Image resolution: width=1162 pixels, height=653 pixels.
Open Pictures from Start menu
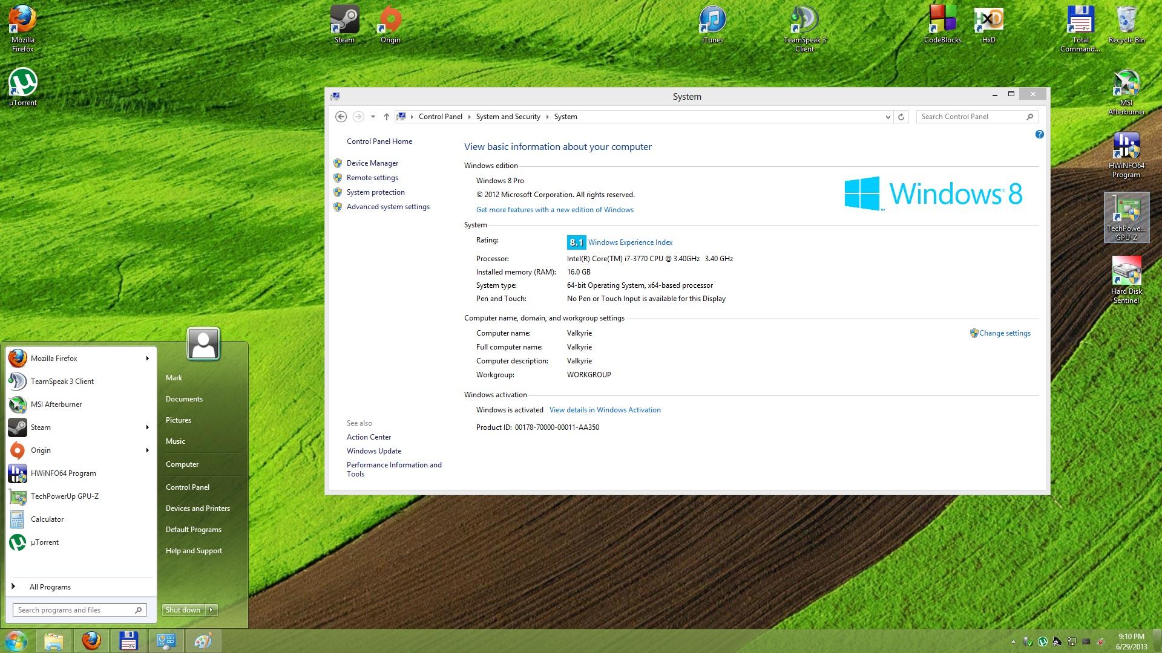pyautogui.click(x=179, y=420)
